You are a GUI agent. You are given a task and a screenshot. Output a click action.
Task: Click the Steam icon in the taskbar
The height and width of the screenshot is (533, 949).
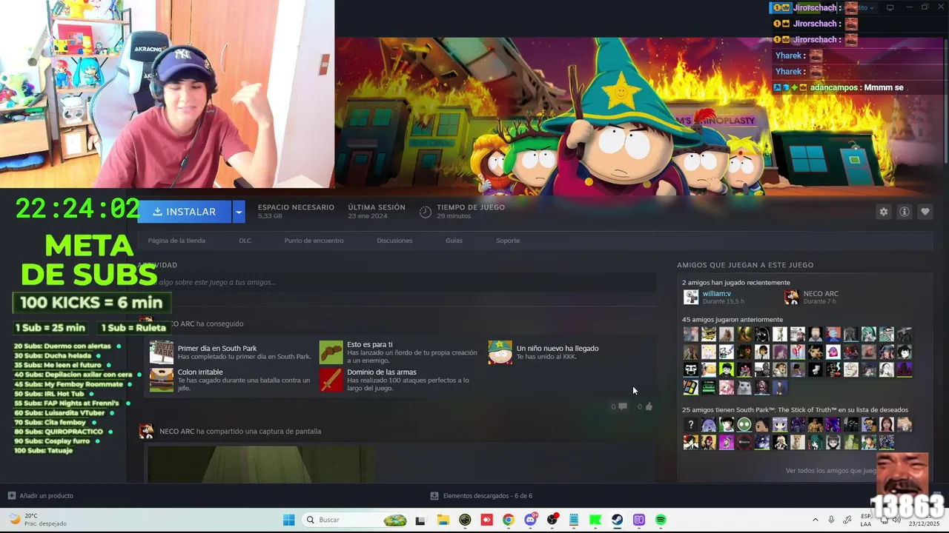[617, 520]
